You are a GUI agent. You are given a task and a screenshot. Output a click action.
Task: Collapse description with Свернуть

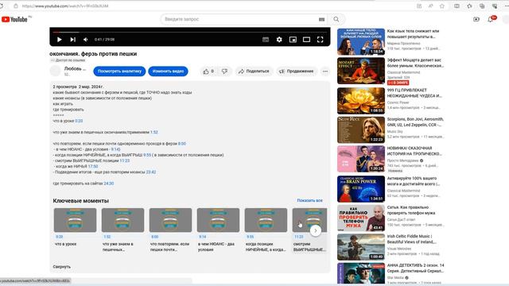coord(62,267)
